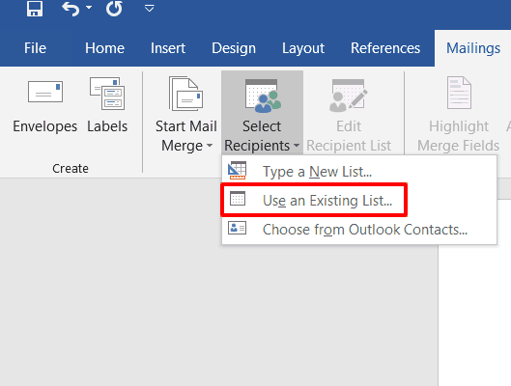Screen dimensions: 511x386
Task: Click the Edit Recipient List button
Action: [349, 114]
